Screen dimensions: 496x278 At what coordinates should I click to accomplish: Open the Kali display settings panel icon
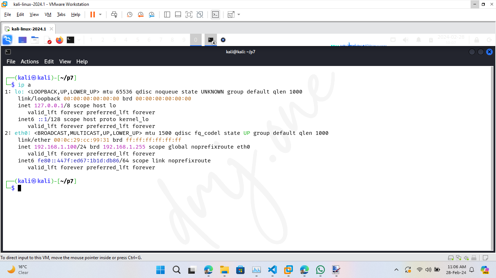(x=393, y=40)
